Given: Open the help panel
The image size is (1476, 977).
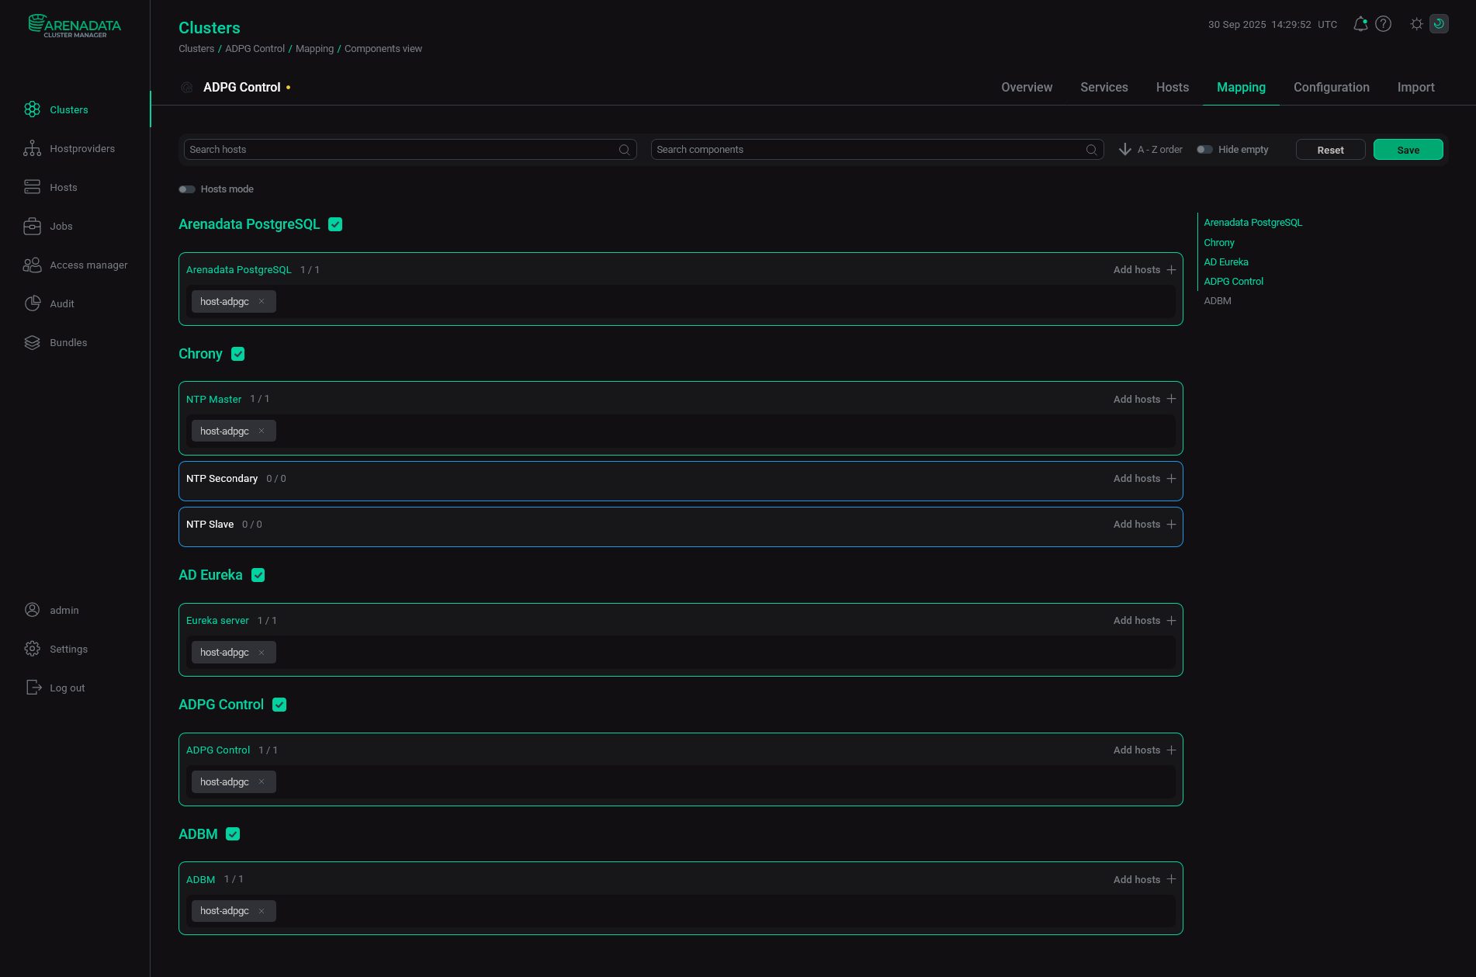Looking at the screenshot, I should 1383,24.
